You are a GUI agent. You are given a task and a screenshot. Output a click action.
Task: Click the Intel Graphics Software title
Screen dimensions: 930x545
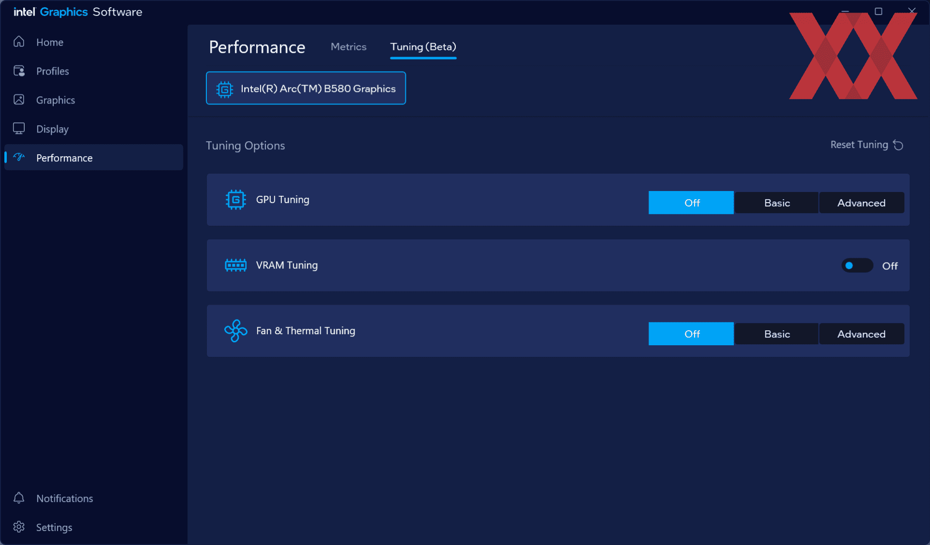click(78, 12)
